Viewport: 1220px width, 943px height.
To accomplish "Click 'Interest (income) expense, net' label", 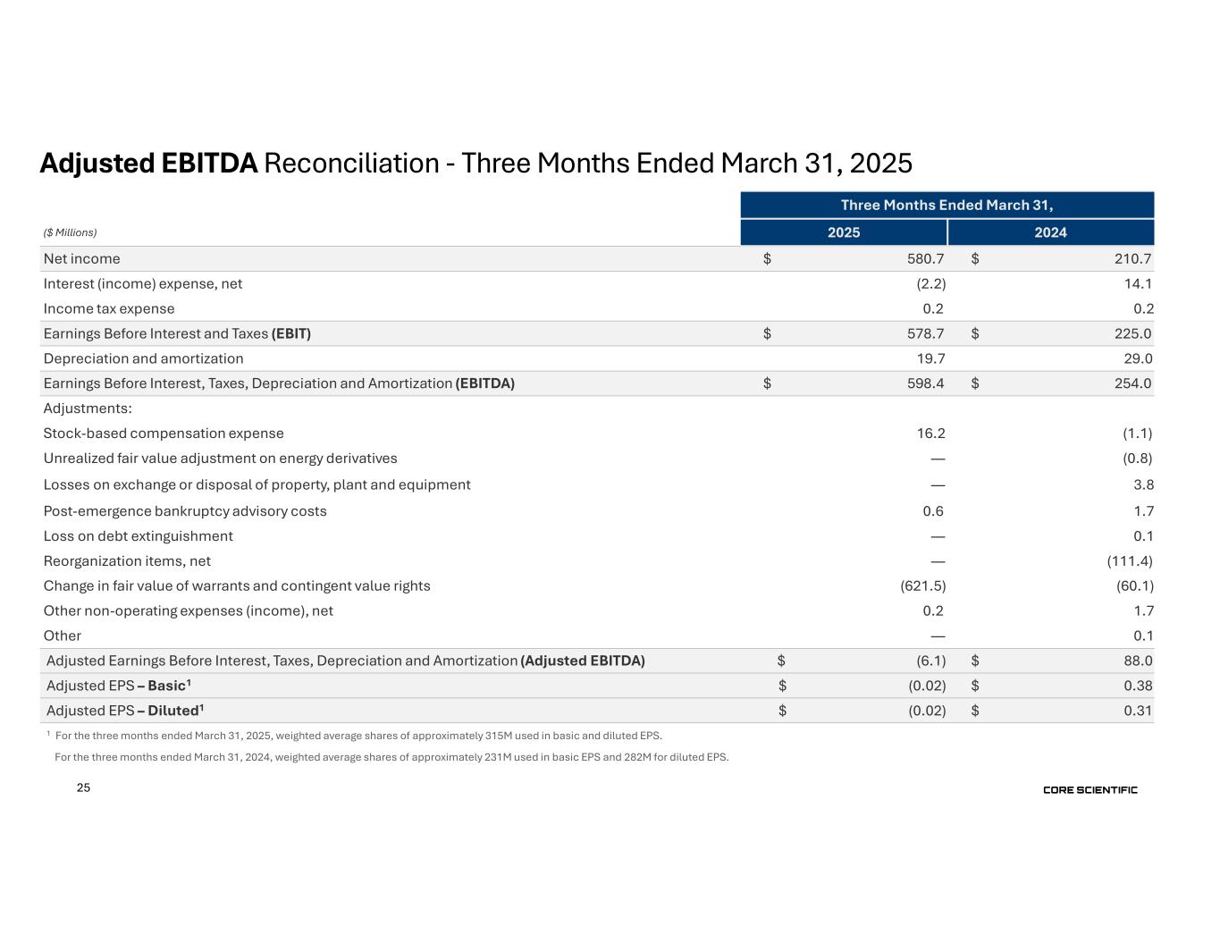I will click(x=143, y=284).
